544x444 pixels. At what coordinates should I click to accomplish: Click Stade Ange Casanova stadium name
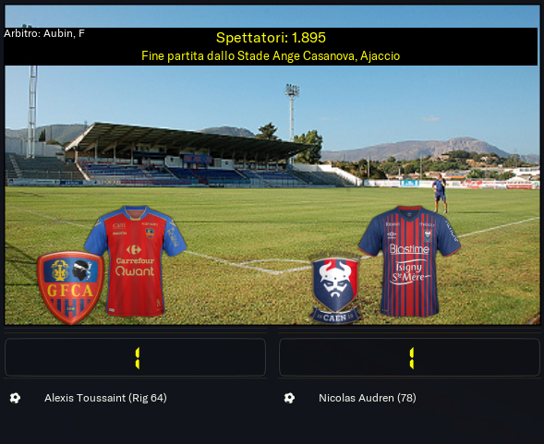pyautogui.click(x=296, y=56)
